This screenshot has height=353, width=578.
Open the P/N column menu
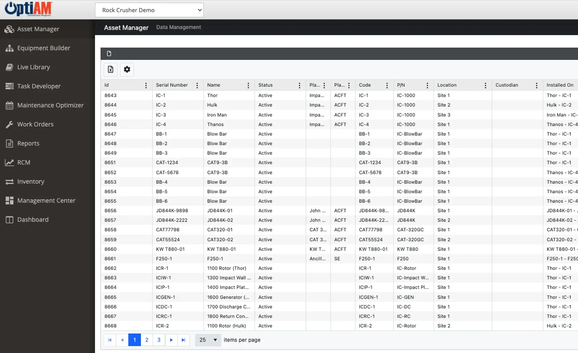pos(427,85)
